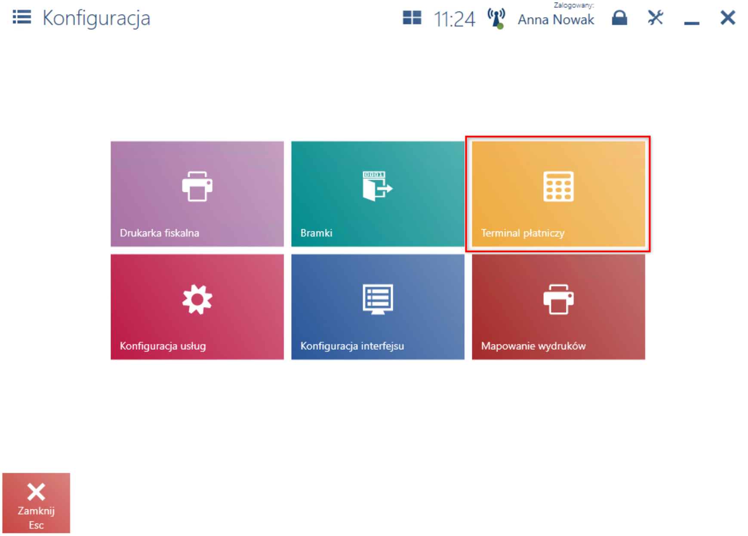
Task: Lock the session with padlock icon
Action: pyautogui.click(x=619, y=18)
